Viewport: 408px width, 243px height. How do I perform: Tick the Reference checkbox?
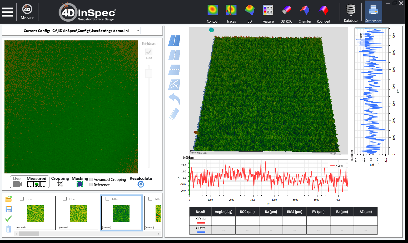point(91,185)
